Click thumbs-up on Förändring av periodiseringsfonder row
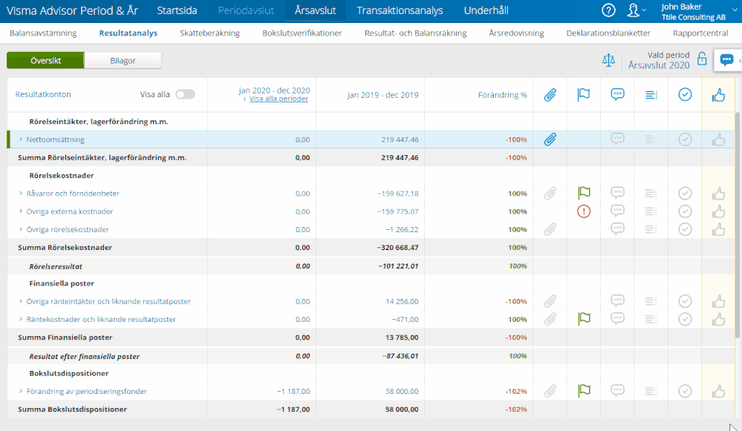This screenshot has height=431, width=742. point(718,391)
